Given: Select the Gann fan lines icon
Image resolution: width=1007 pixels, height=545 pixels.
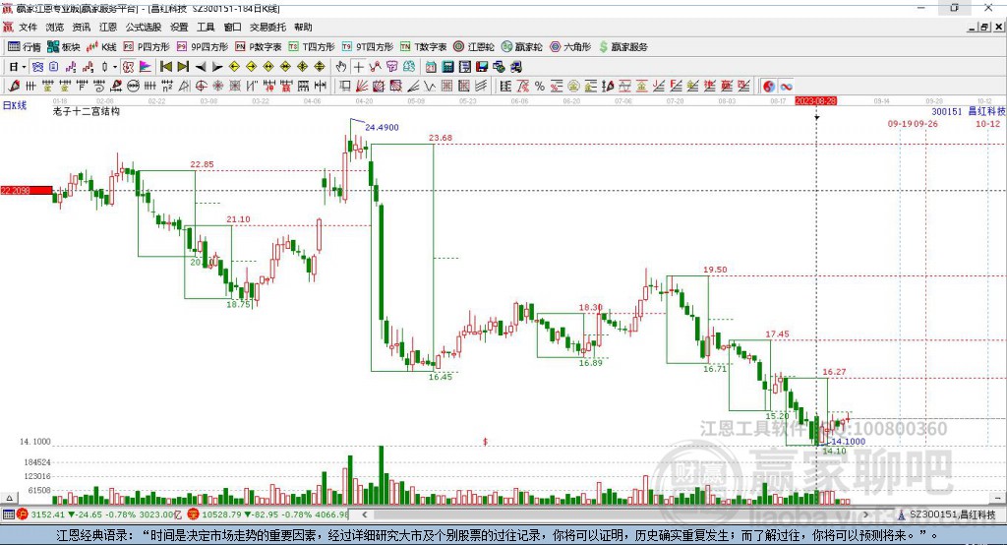Looking at the screenshot, I should [x=363, y=87].
